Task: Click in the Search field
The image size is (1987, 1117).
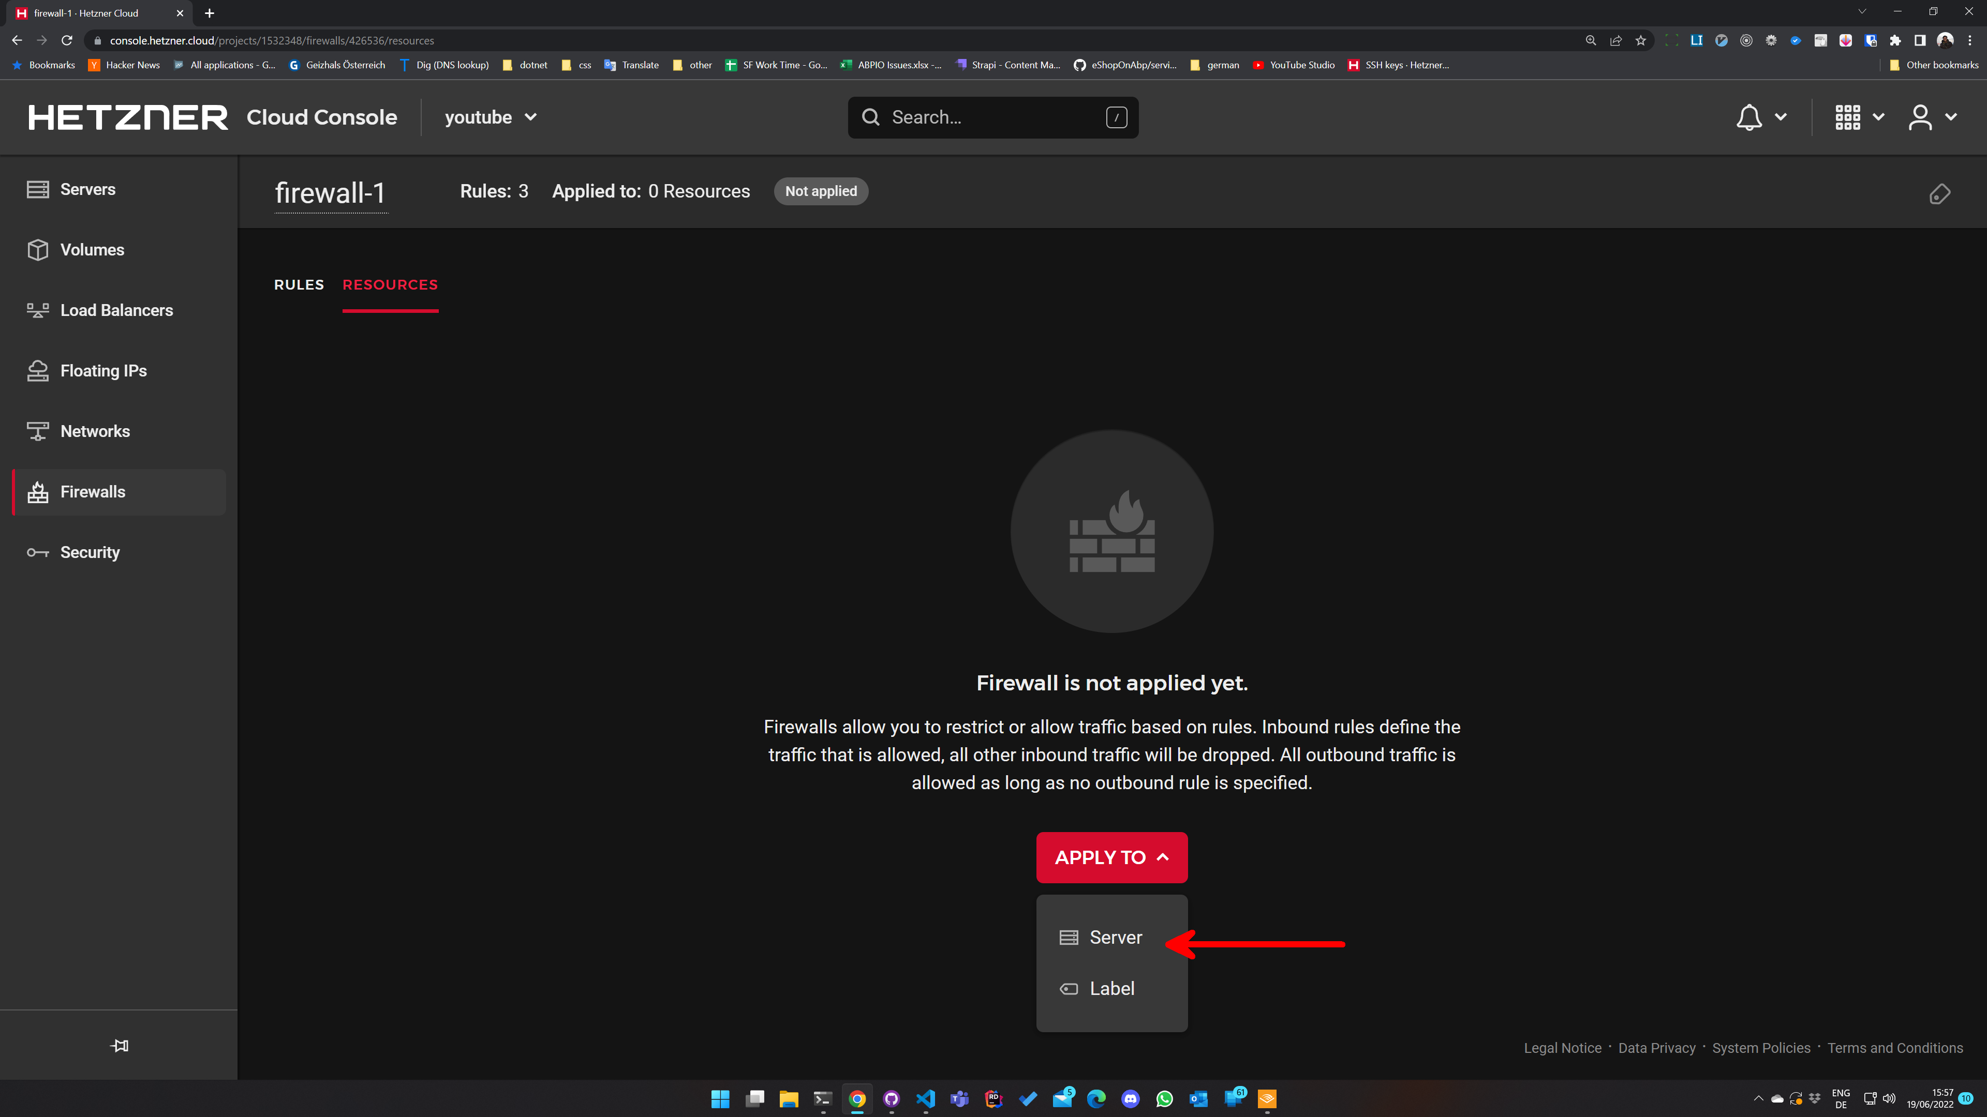Action: [x=993, y=117]
